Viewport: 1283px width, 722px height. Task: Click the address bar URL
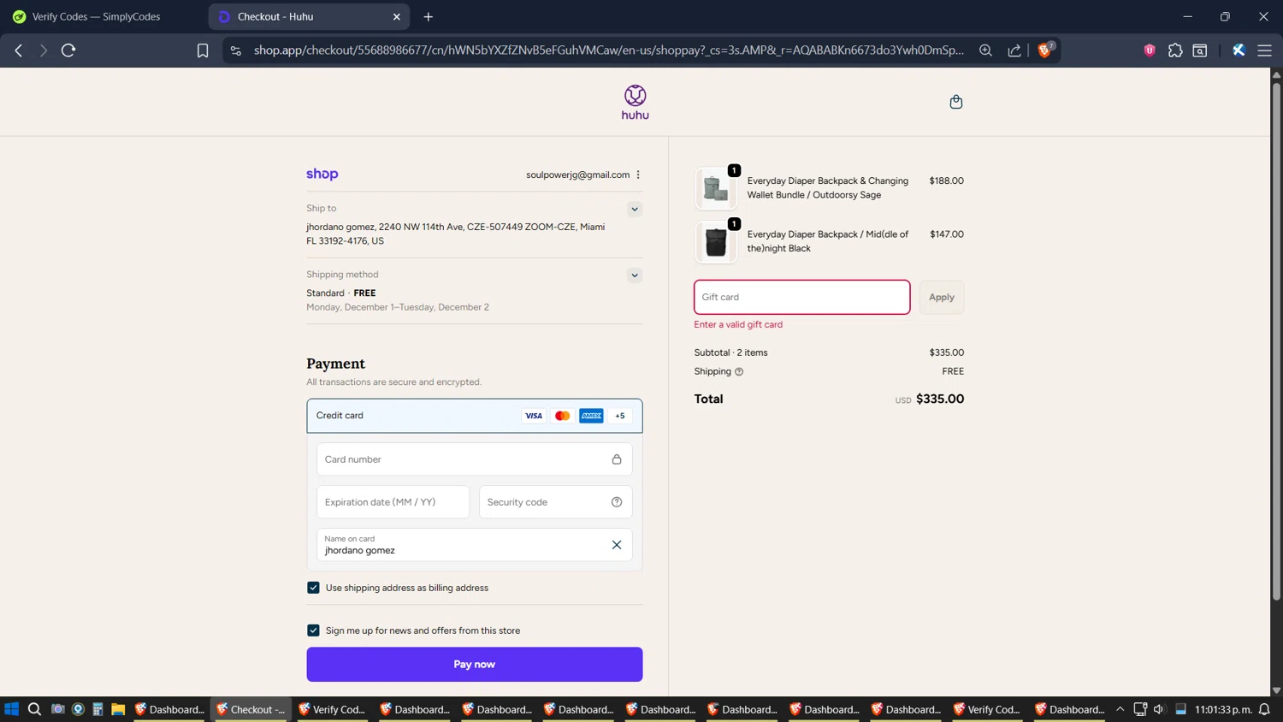[609, 50]
